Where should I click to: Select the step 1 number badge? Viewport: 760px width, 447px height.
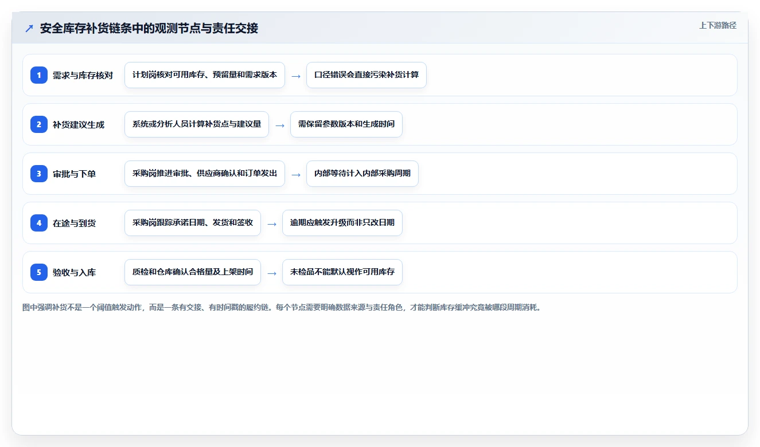coord(39,75)
